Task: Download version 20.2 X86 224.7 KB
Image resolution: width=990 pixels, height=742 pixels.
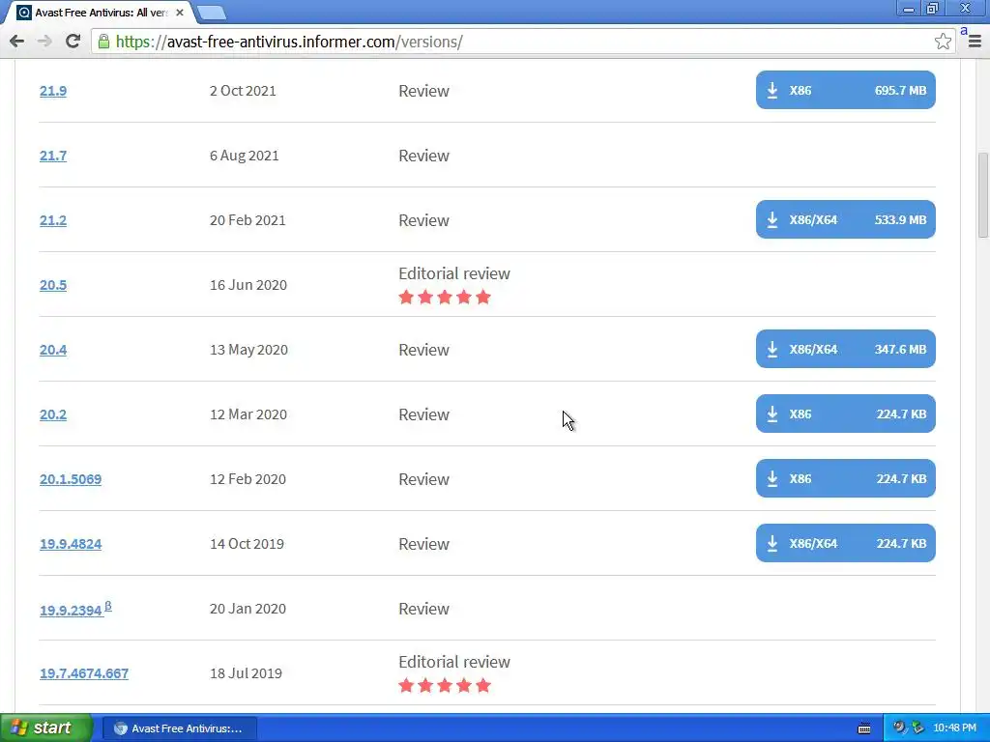Action: click(845, 414)
